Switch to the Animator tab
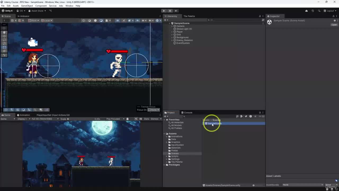The height and width of the screenshot is (191, 339). [23, 16]
